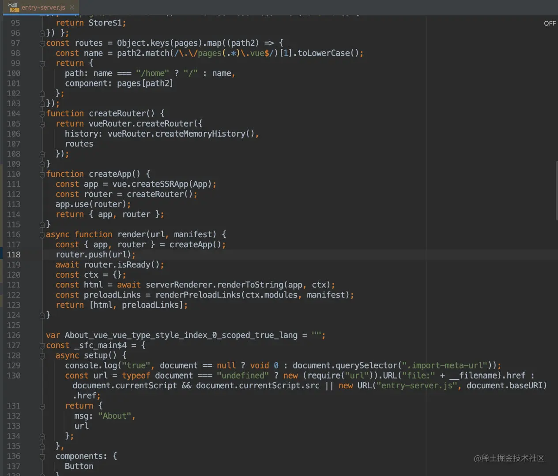This screenshot has width=558, height=476.
Task: Click 'toLowerCase' on line 98
Action: (x=324, y=53)
